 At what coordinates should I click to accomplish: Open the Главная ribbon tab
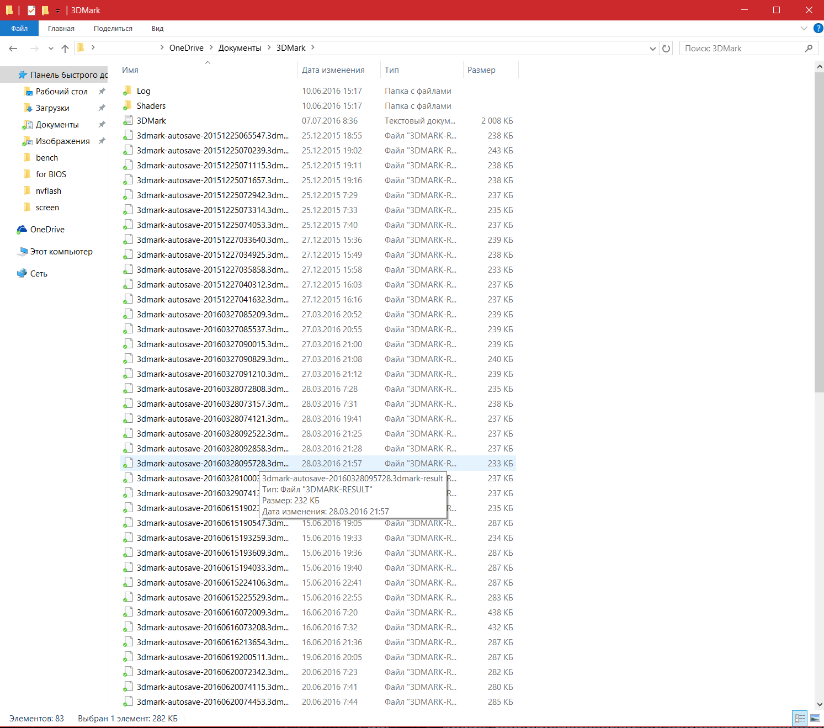tap(61, 28)
